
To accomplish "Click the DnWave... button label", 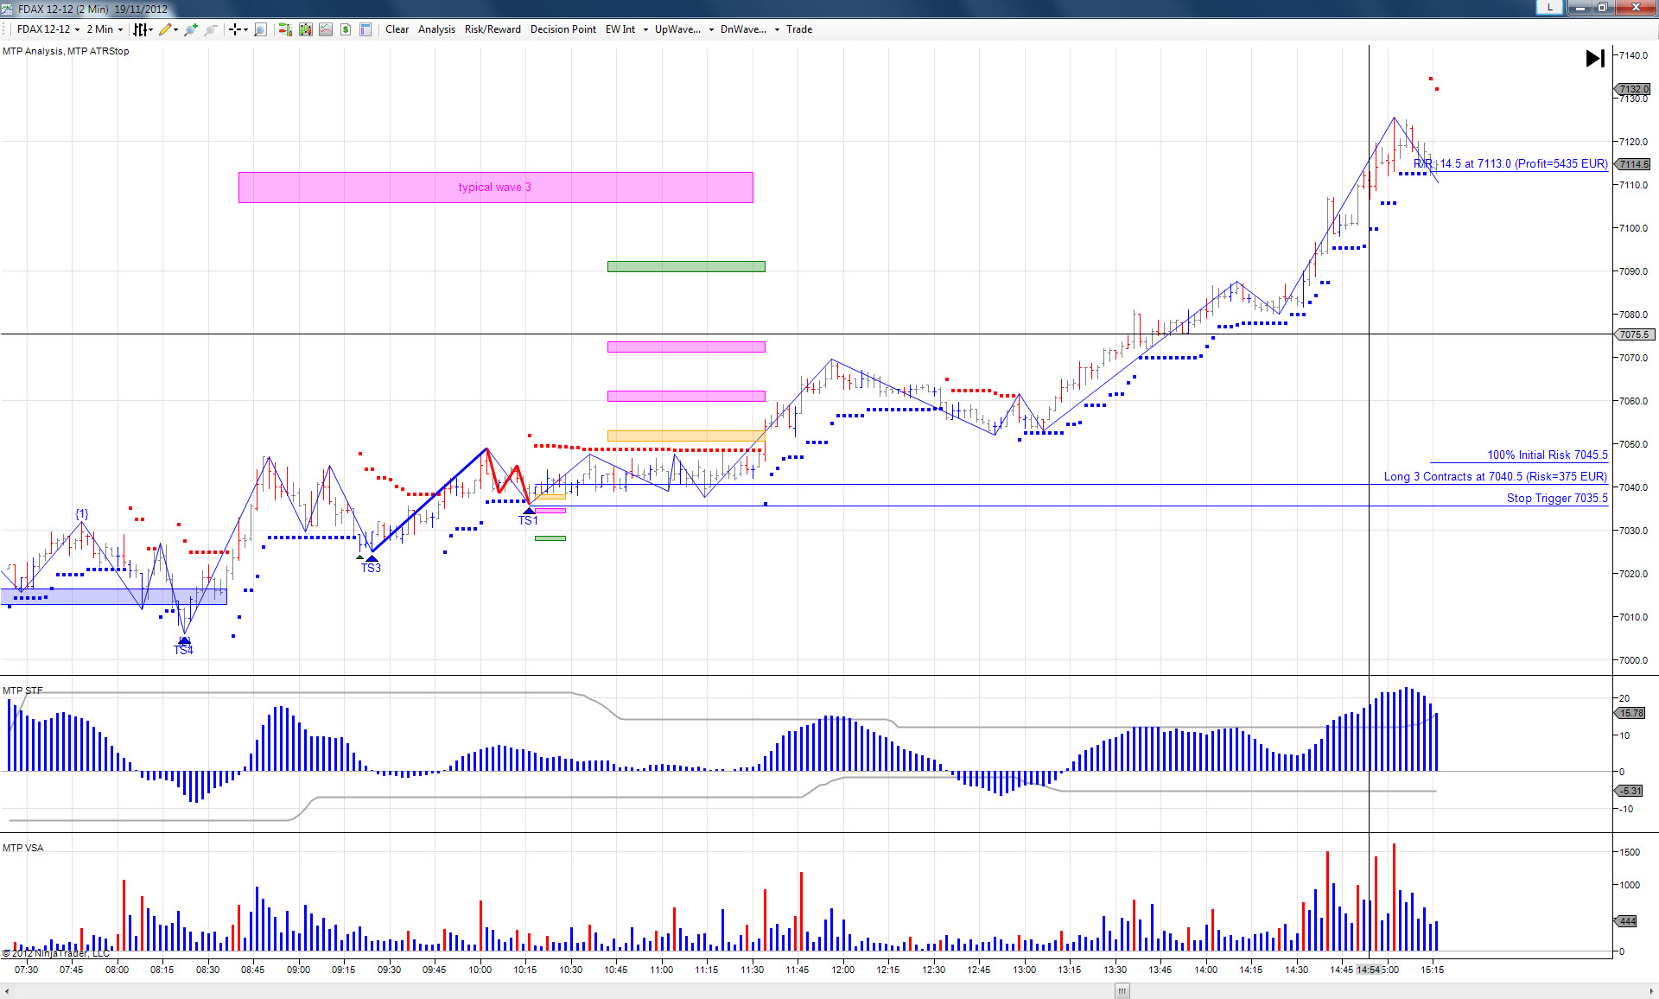I will (x=743, y=29).
